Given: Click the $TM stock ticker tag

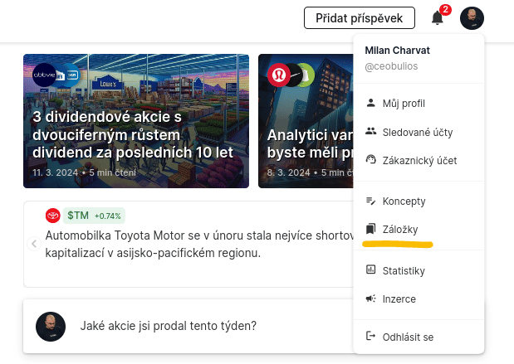Looking at the screenshot, I should pos(78,216).
